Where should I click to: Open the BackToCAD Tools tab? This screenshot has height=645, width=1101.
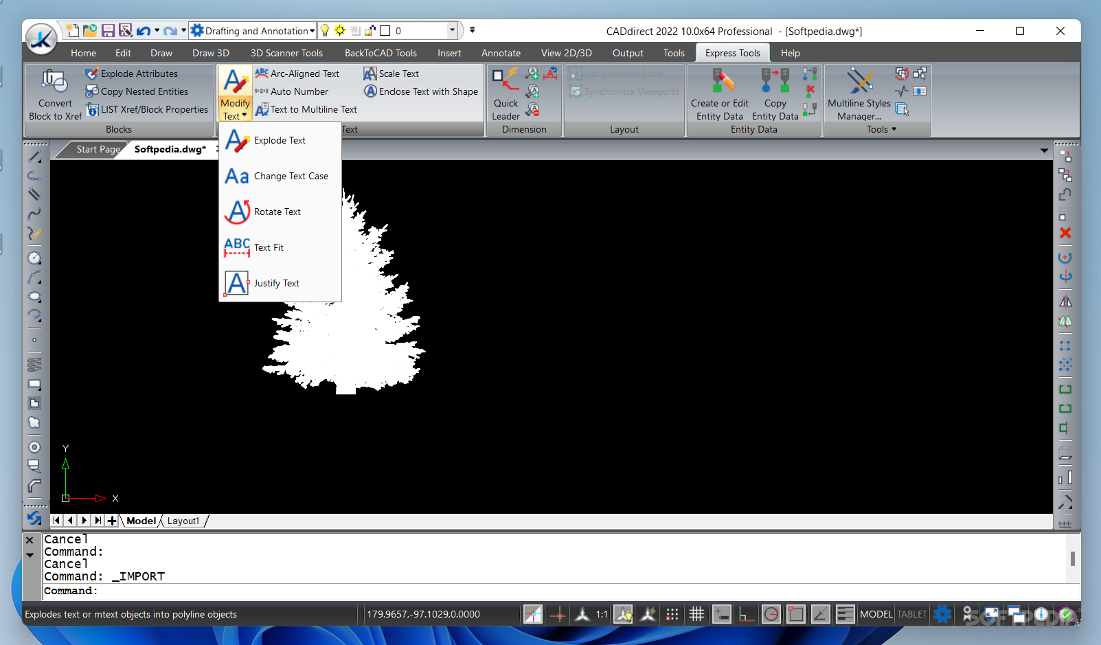pyautogui.click(x=381, y=53)
